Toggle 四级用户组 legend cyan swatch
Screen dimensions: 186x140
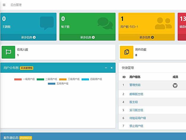point(85,79)
